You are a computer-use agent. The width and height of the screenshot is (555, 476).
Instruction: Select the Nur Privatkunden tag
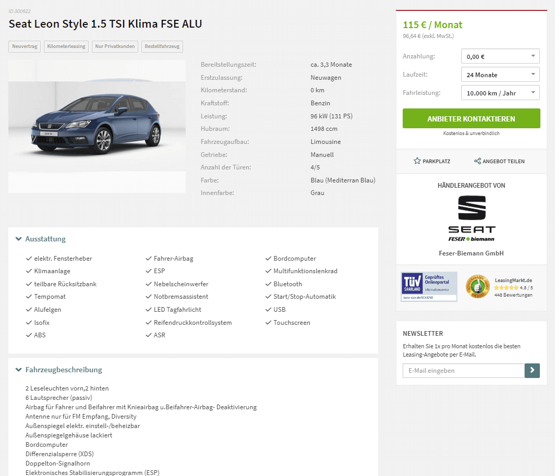[115, 46]
